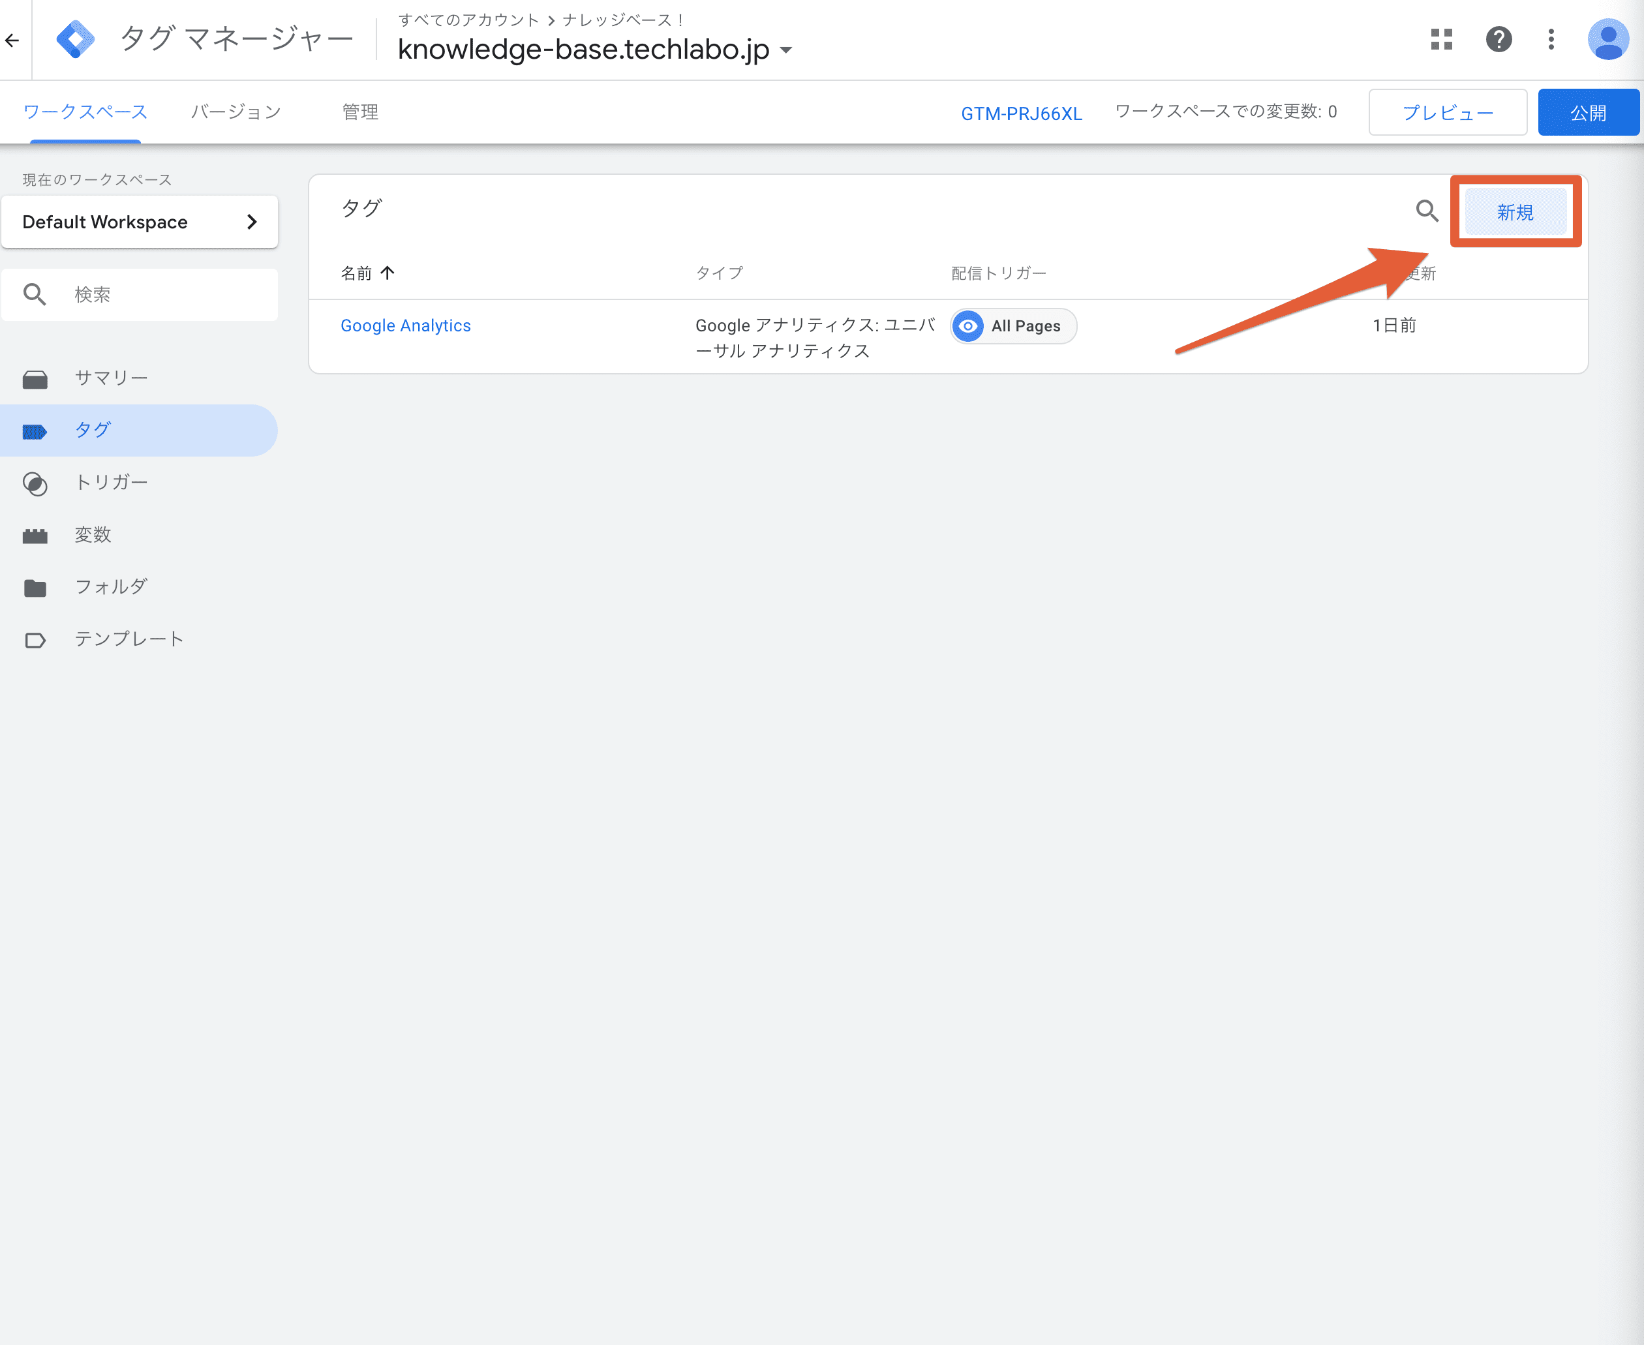
Task: Expand the knowledge-base.techlabo.jp container dropdown
Action: [786, 50]
